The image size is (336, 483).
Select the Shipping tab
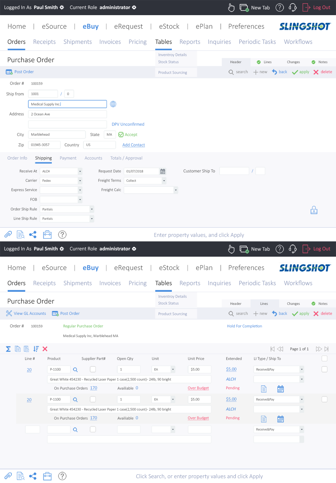[x=43, y=158]
